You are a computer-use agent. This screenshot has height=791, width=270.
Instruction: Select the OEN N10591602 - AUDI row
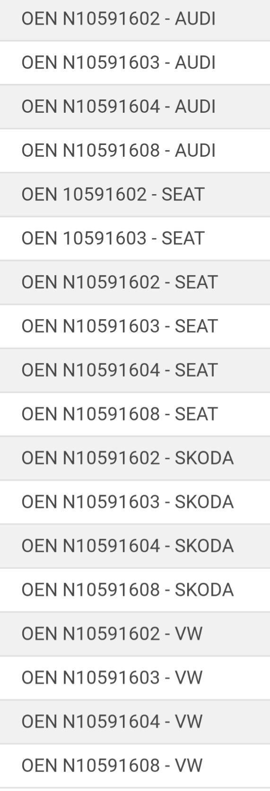tap(135, 19)
